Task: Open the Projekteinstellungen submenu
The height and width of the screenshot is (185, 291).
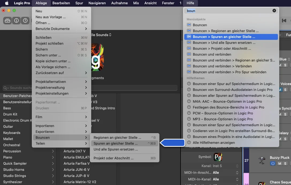Action: [62, 93]
